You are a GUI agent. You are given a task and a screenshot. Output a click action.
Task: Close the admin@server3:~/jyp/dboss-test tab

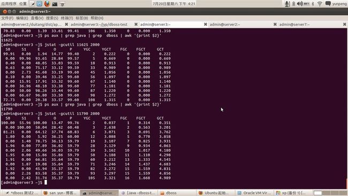[136, 25]
